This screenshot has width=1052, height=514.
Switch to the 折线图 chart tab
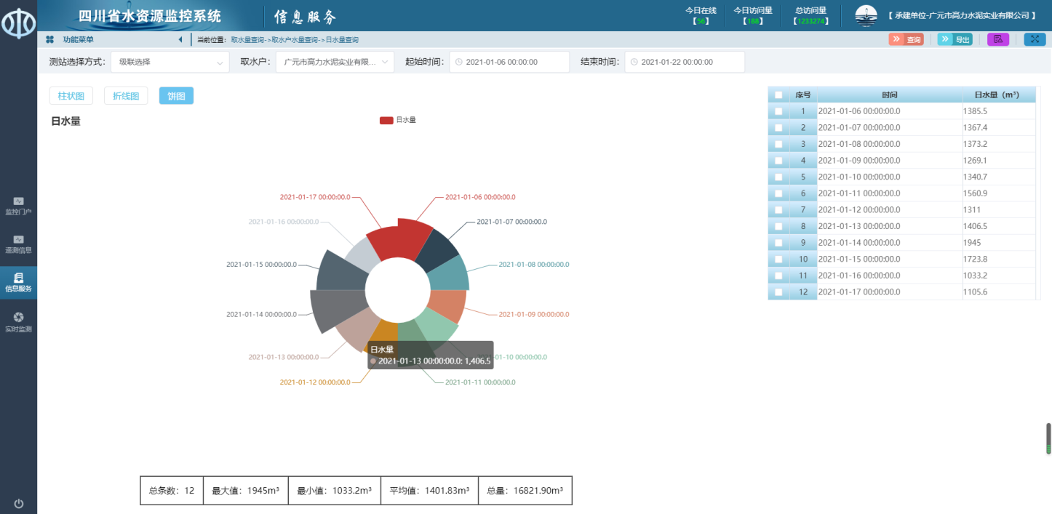point(126,96)
